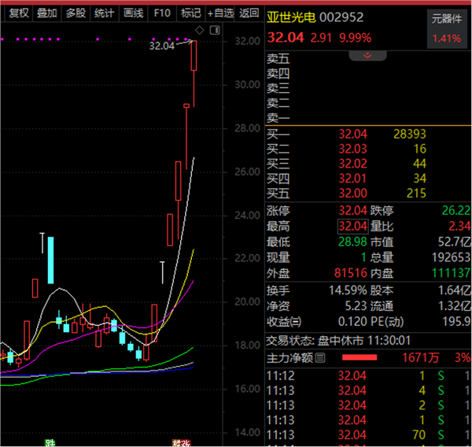Image resolution: width=472 pixels, height=447 pixels.
Task: Open the 元器件 sector tag
Action: pyautogui.click(x=446, y=17)
